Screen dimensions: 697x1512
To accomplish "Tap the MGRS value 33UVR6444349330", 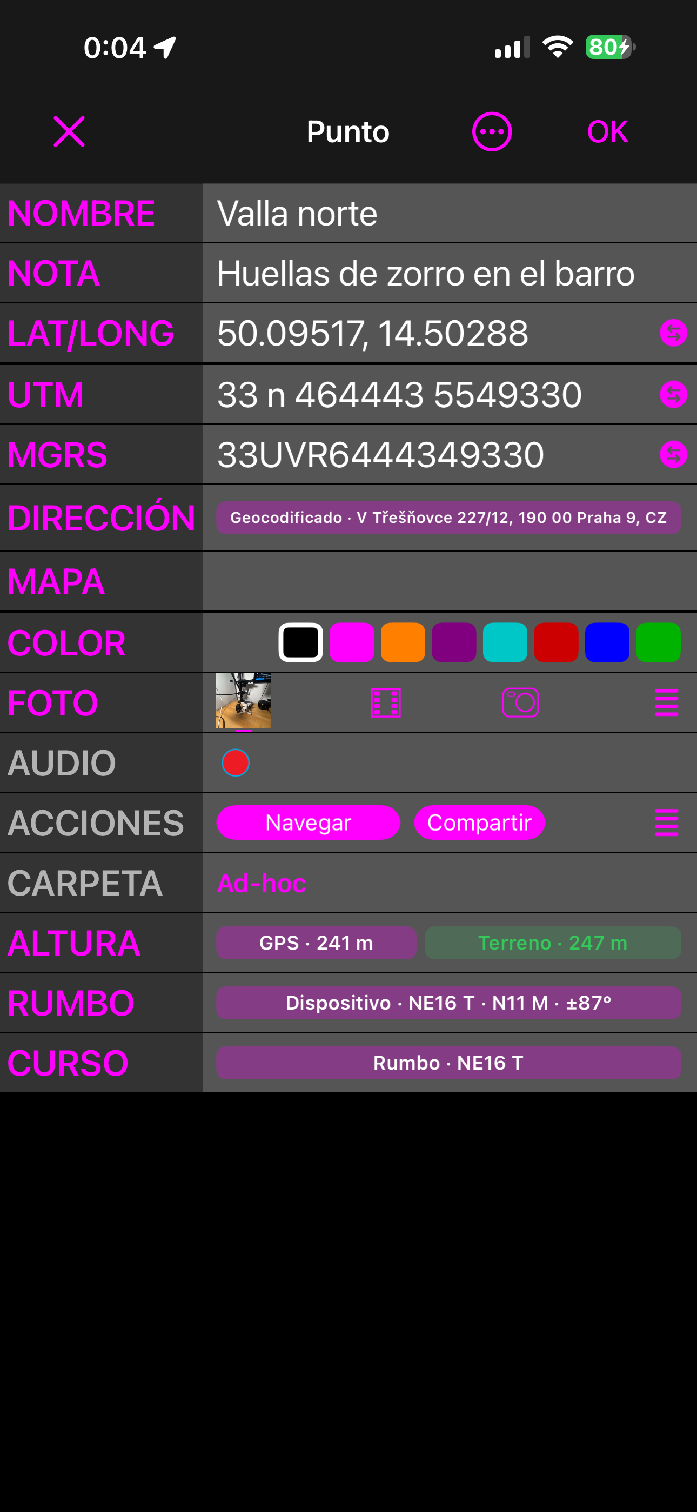I will coord(381,455).
